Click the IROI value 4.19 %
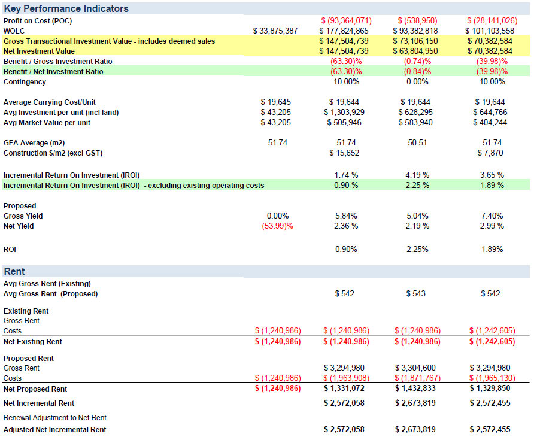The height and width of the screenshot is (440, 540). point(417,175)
